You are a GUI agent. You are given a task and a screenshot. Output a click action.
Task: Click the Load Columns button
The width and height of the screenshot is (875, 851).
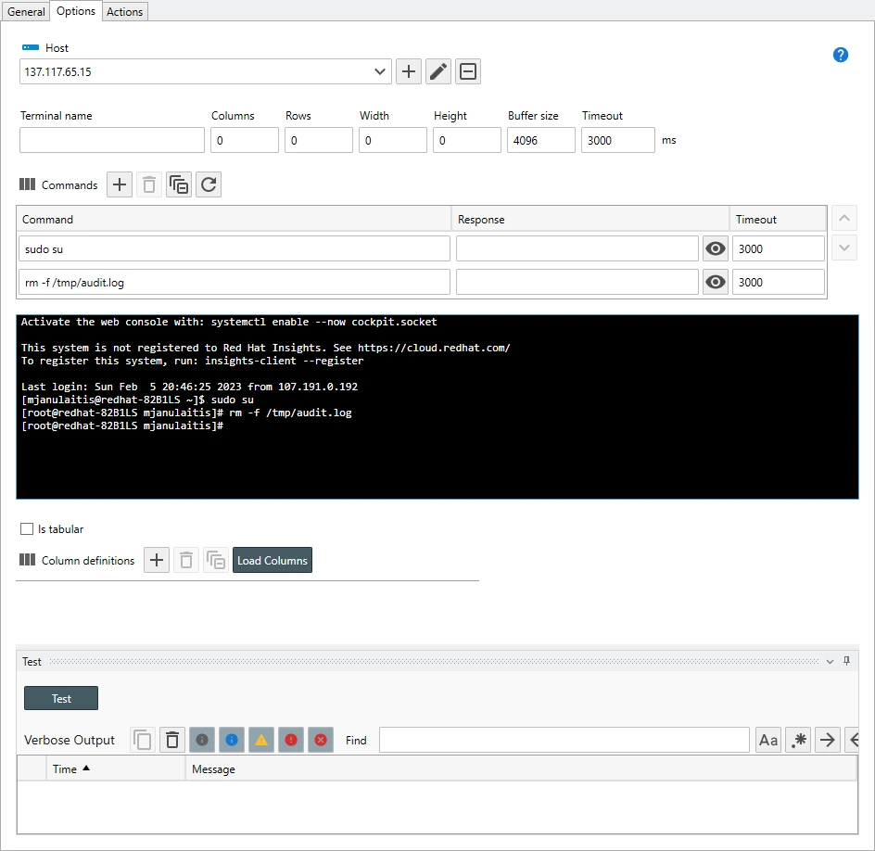[x=273, y=560]
